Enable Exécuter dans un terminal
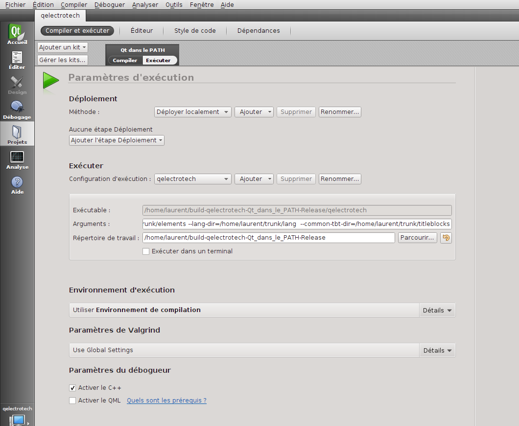Viewport: 519px width, 426px height. pos(145,251)
